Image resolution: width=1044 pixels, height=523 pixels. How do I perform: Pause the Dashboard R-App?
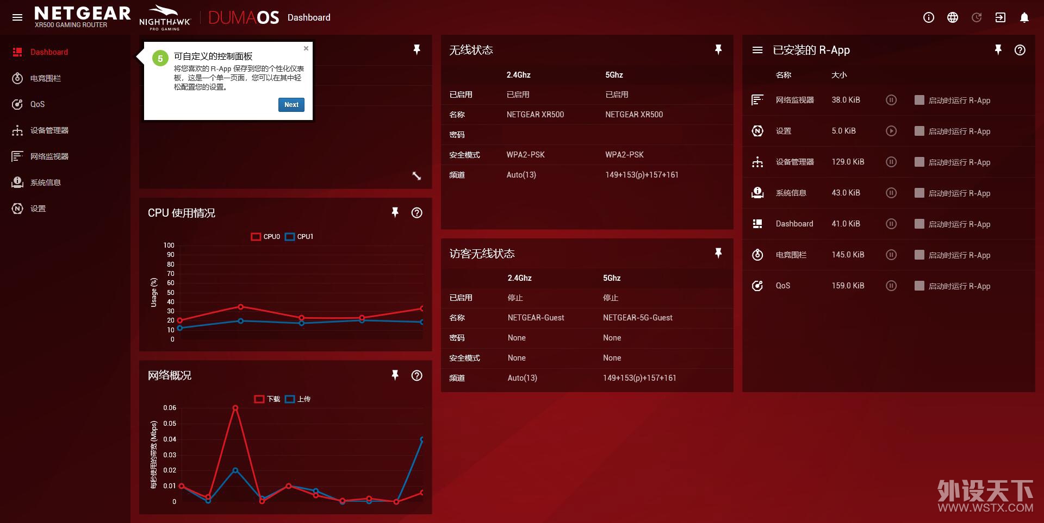pos(891,224)
